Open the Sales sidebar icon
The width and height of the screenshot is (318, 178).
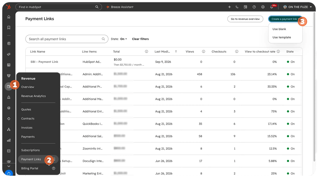point(9,75)
